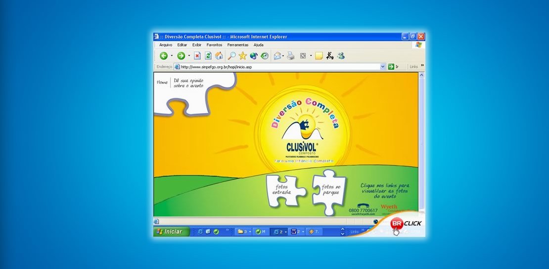Open the address bar URL dropdown
Screen dimensions: 549x269
point(383,67)
